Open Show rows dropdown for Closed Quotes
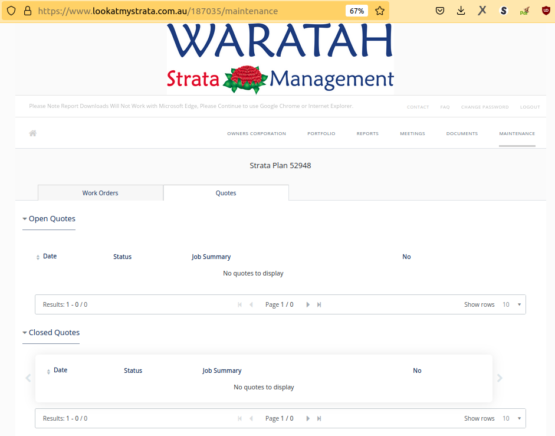Image resolution: width=555 pixels, height=436 pixels. pyautogui.click(x=512, y=418)
